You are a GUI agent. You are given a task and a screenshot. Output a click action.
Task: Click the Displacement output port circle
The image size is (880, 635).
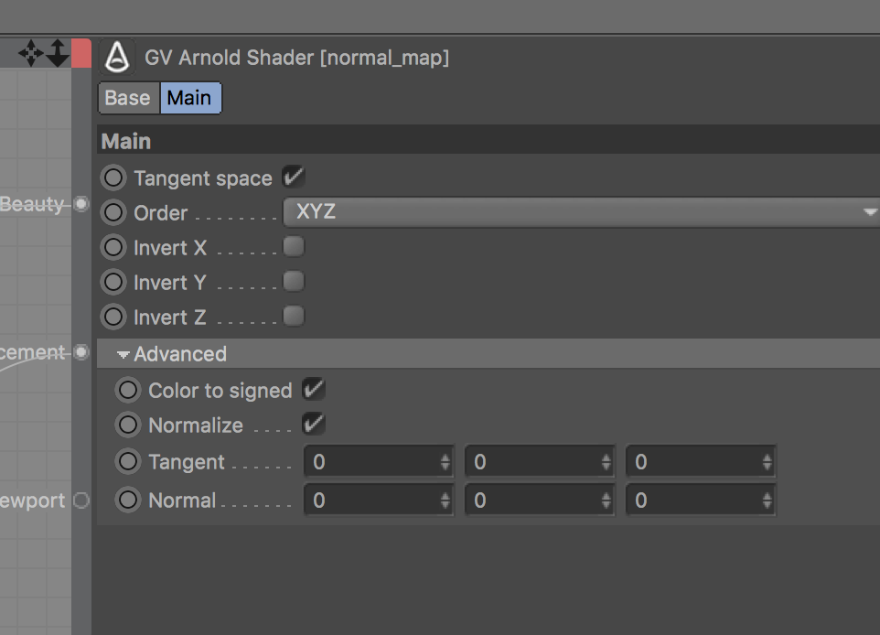[80, 352]
